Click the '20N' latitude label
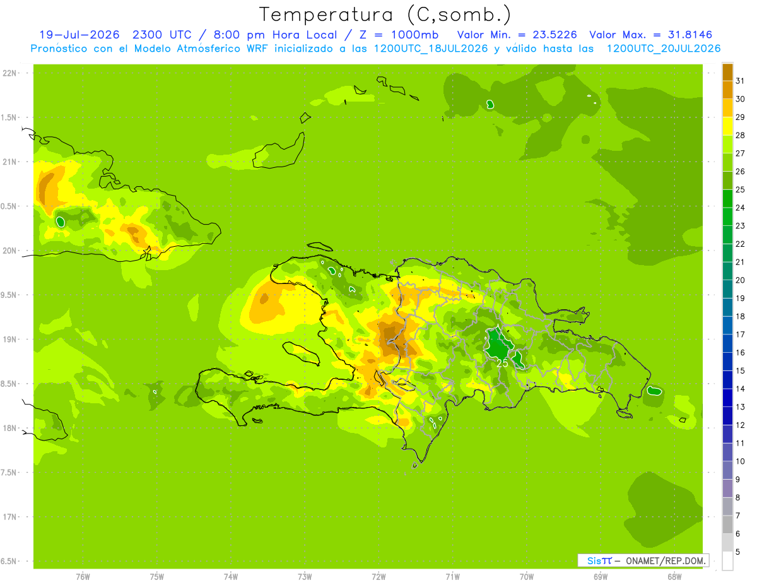 point(10,251)
